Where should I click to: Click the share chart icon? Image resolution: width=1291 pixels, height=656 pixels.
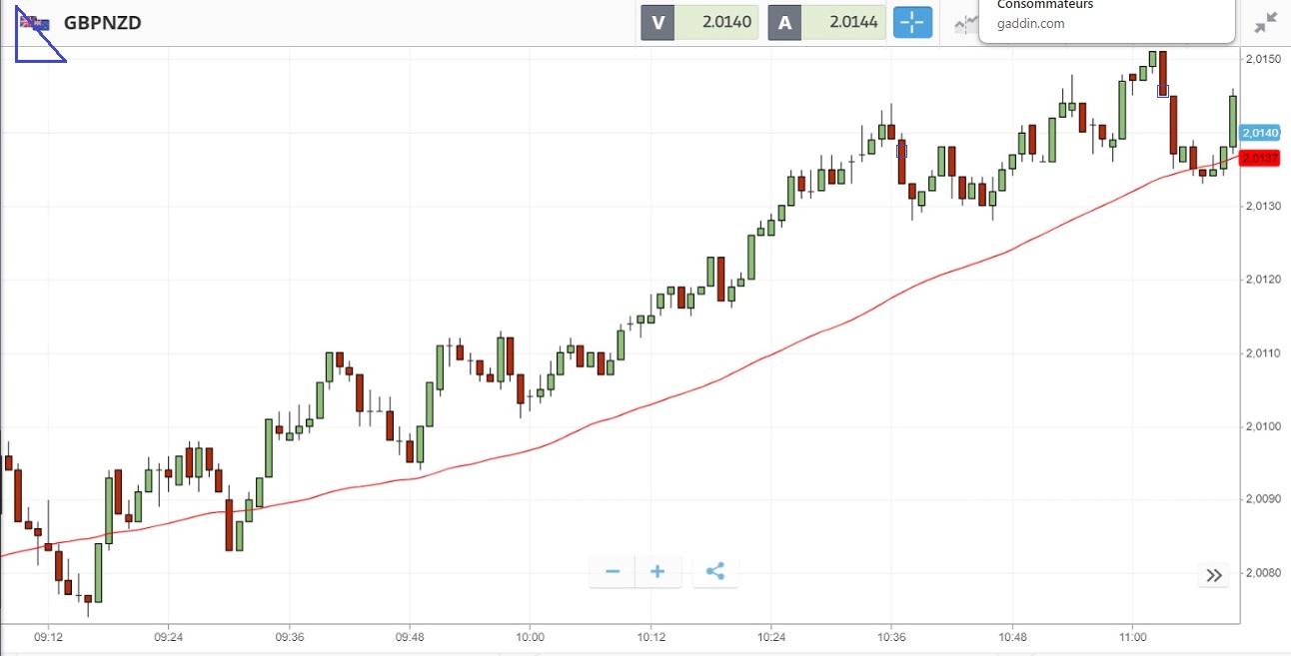[x=715, y=572]
